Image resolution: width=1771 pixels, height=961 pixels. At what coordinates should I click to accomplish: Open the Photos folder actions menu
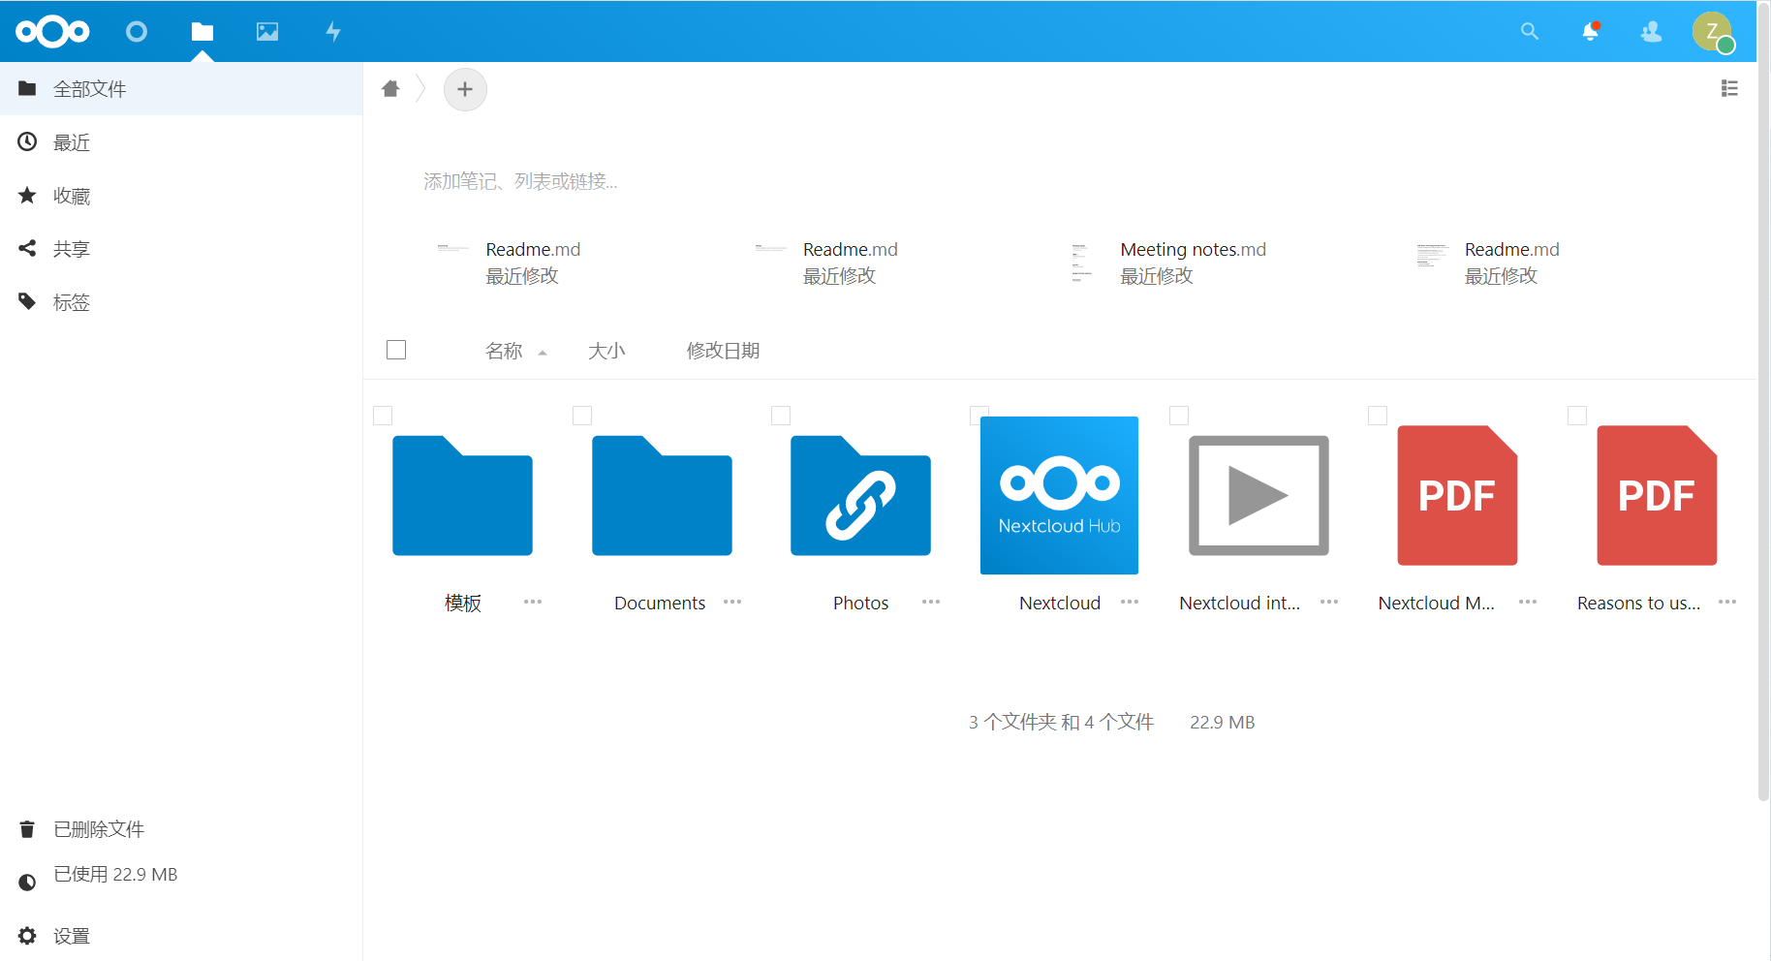(x=930, y=602)
